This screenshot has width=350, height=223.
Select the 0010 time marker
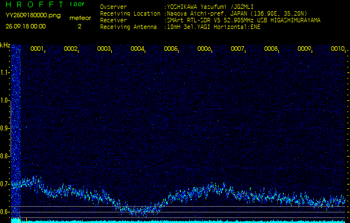click(338, 49)
